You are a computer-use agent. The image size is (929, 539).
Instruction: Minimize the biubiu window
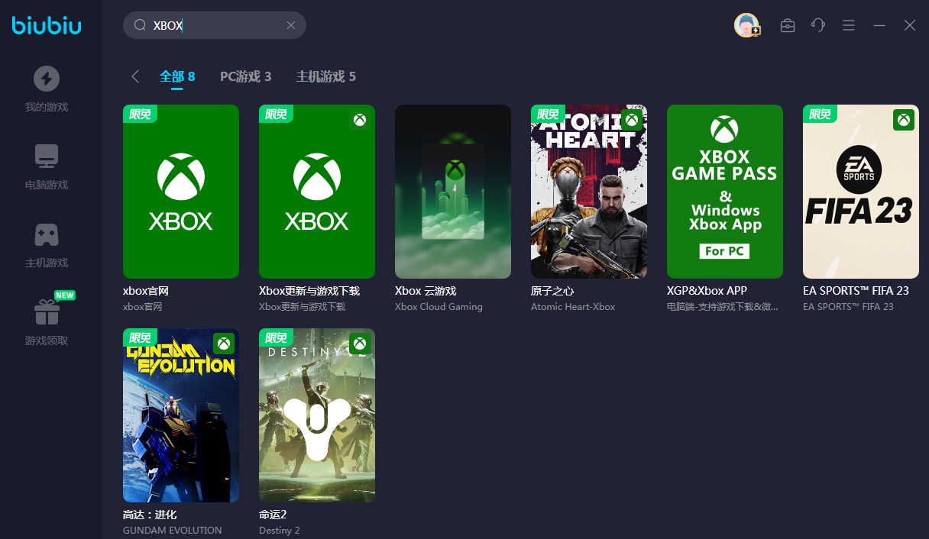coord(879,25)
